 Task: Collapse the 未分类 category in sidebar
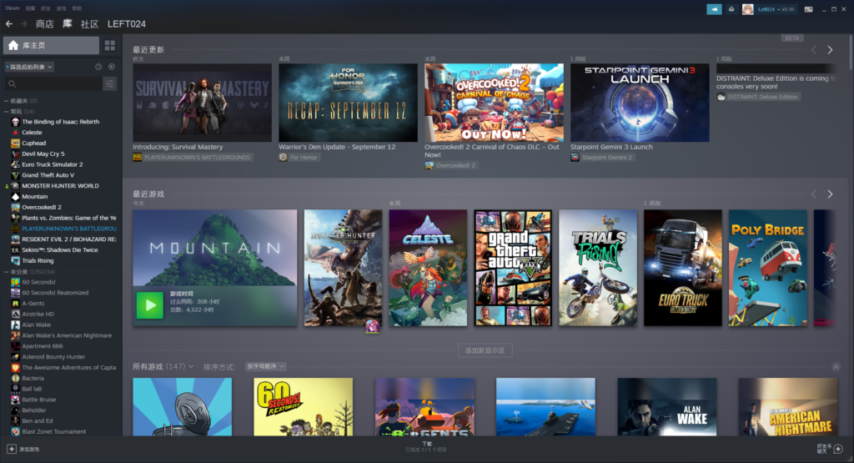[6, 272]
